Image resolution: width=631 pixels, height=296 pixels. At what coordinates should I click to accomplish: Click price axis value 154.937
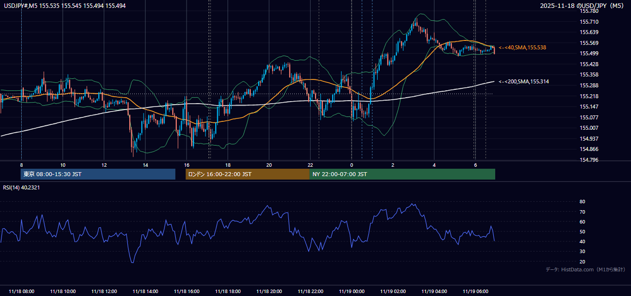pos(589,139)
